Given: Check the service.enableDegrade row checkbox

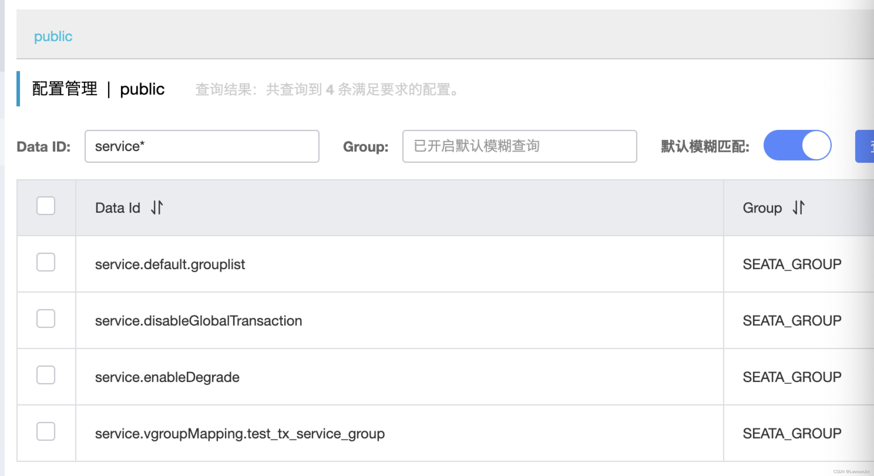Looking at the screenshot, I should [x=46, y=375].
